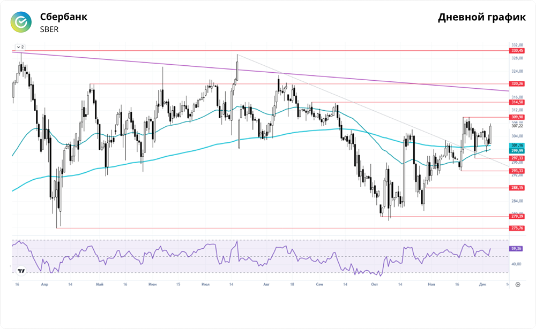Click the TradingView logo in the RSI panel
The height and width of the screenshot is (329, 536).
21,271
